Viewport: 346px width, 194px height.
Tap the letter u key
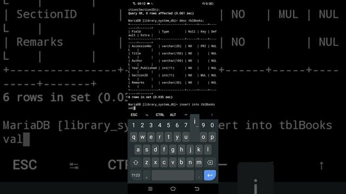[186, 137]
